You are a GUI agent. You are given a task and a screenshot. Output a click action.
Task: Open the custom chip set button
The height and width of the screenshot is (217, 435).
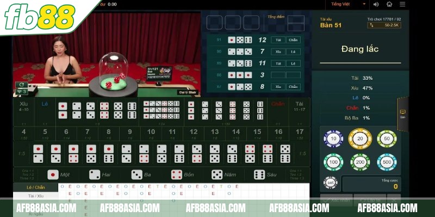point(331,183)
